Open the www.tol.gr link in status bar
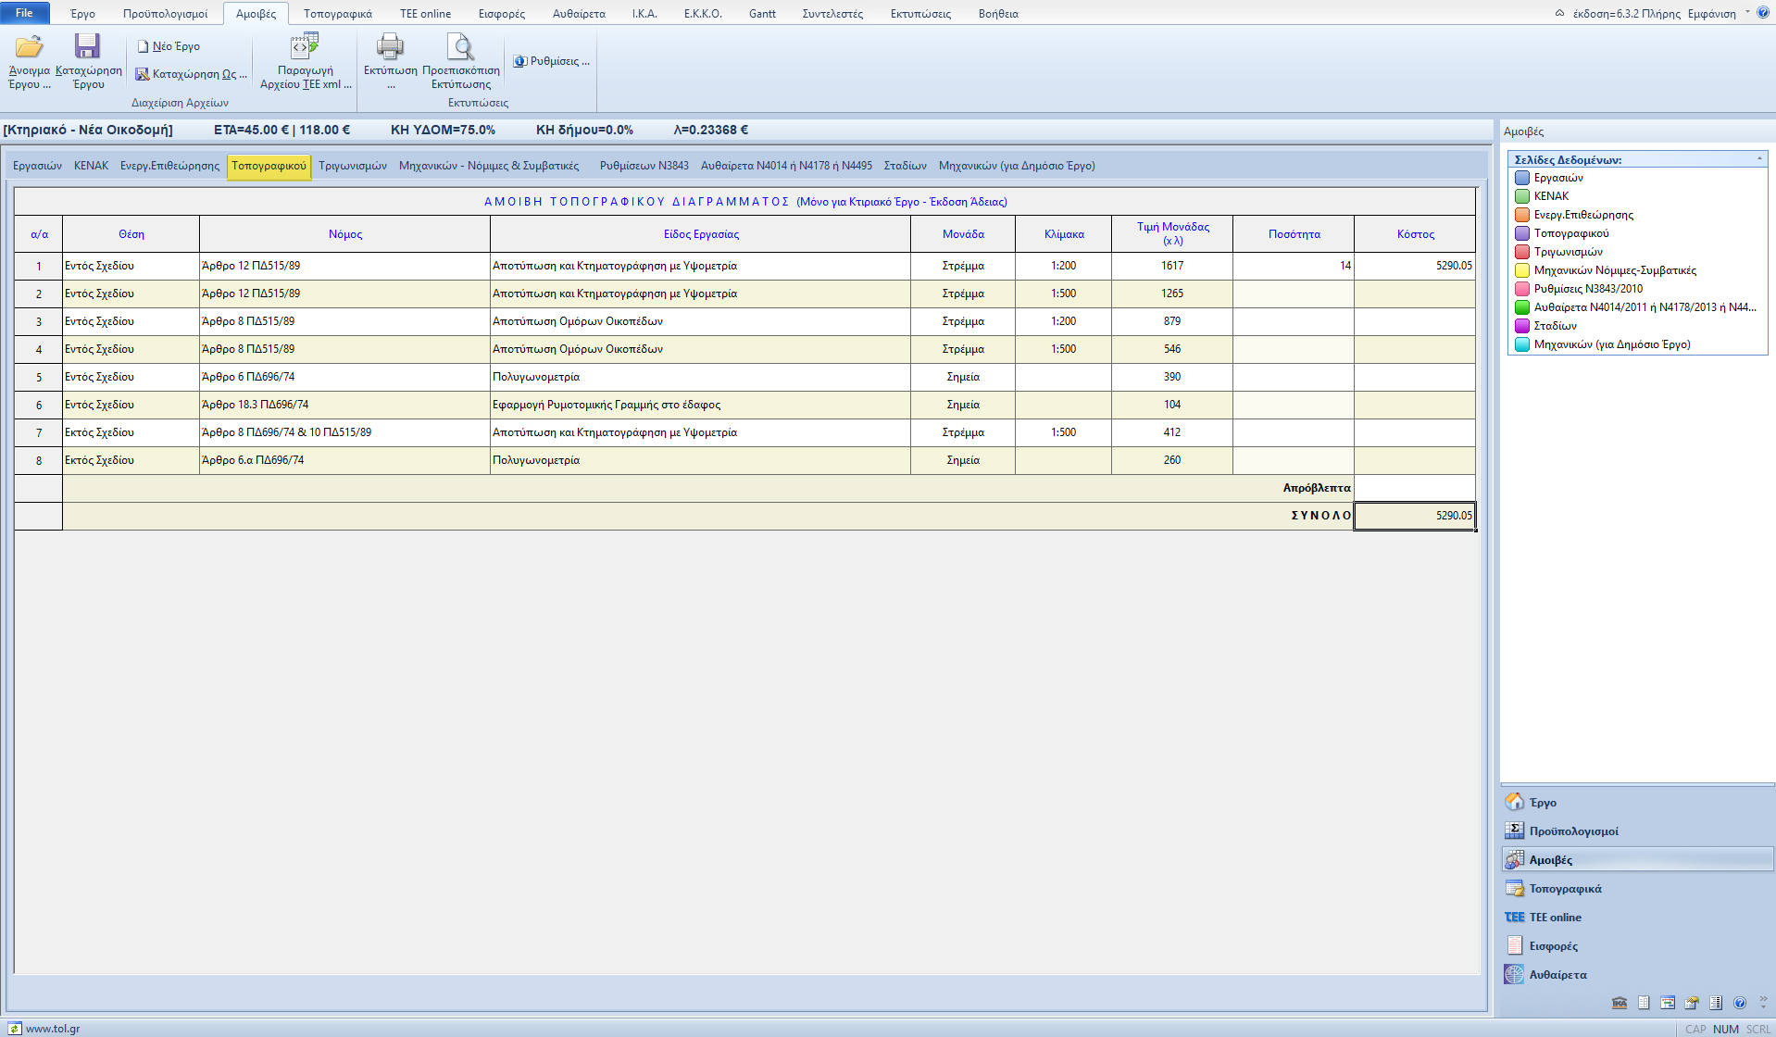The width and height of the screenshot is (1776, 1037). (52, 1029)
